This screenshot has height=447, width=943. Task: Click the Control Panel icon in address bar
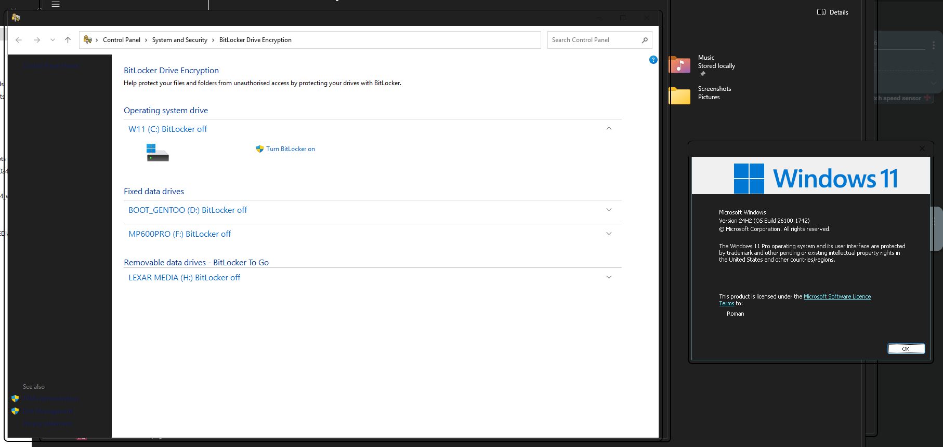88,39
